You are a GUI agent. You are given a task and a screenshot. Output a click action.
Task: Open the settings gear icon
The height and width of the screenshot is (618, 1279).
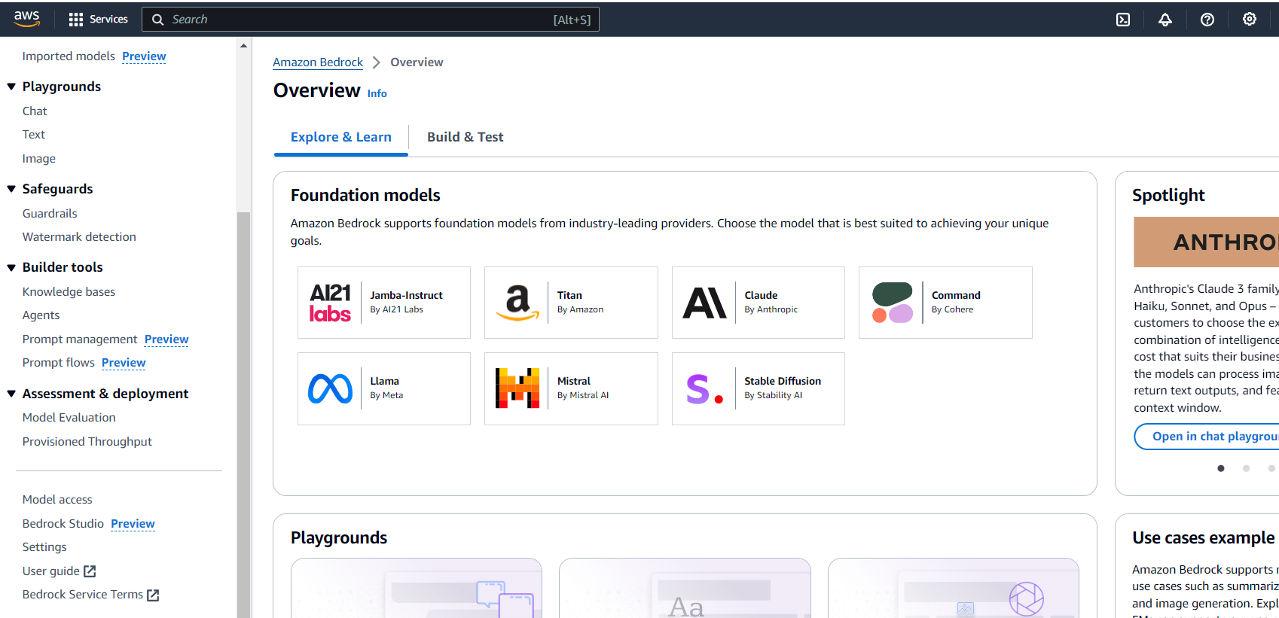click(x=1250, y=20)
